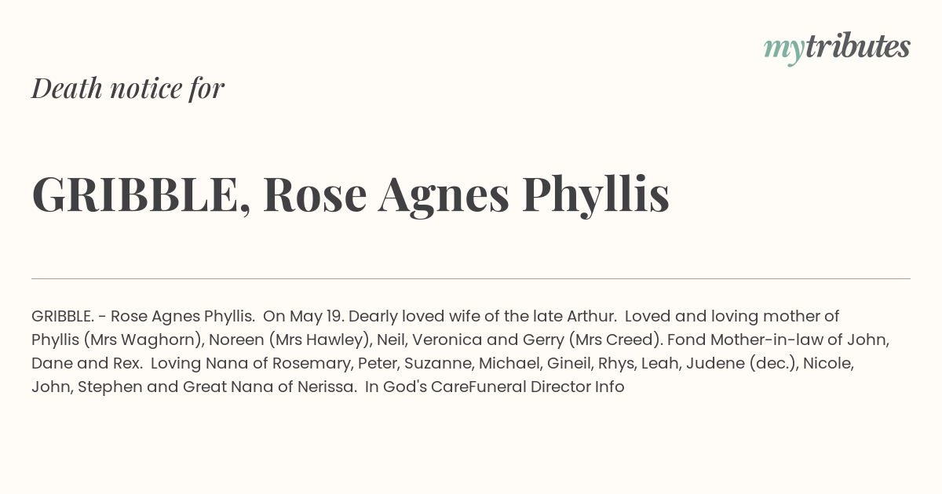The width and height of the screenshot is (942, 494).
Task: Click the horizontal divider line under heading
Action: 471,278
